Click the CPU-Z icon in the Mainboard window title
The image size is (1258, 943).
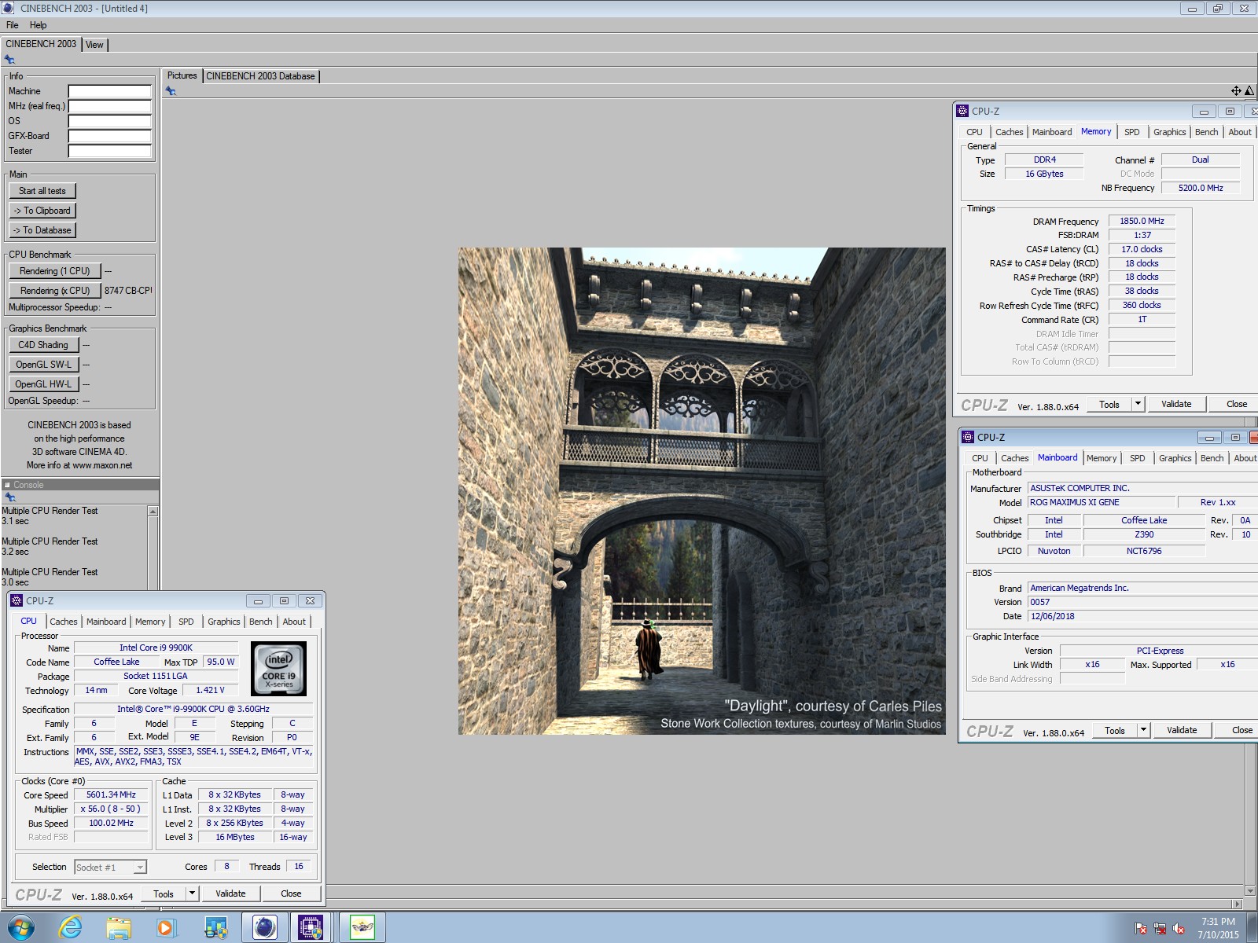(x=968, y=437)
